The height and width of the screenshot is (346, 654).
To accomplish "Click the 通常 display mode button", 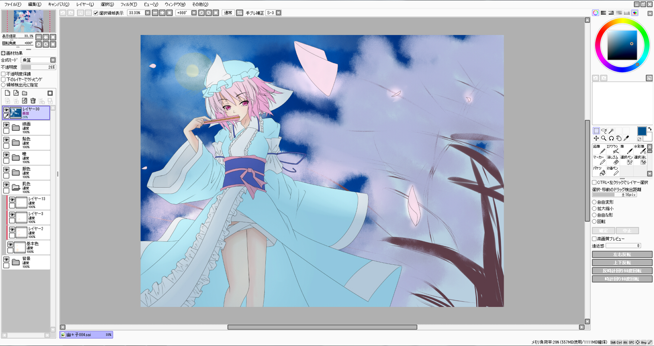I will [228, 13].
